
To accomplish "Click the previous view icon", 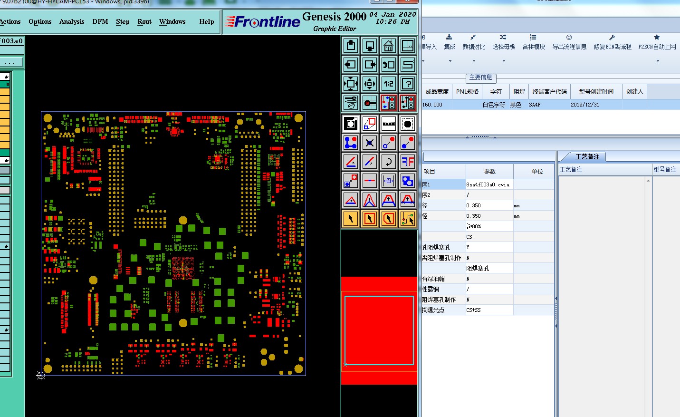I will 389,65.
